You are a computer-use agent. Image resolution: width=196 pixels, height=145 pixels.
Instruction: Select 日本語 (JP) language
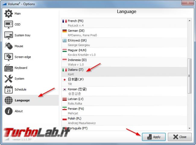click(124, 82)
